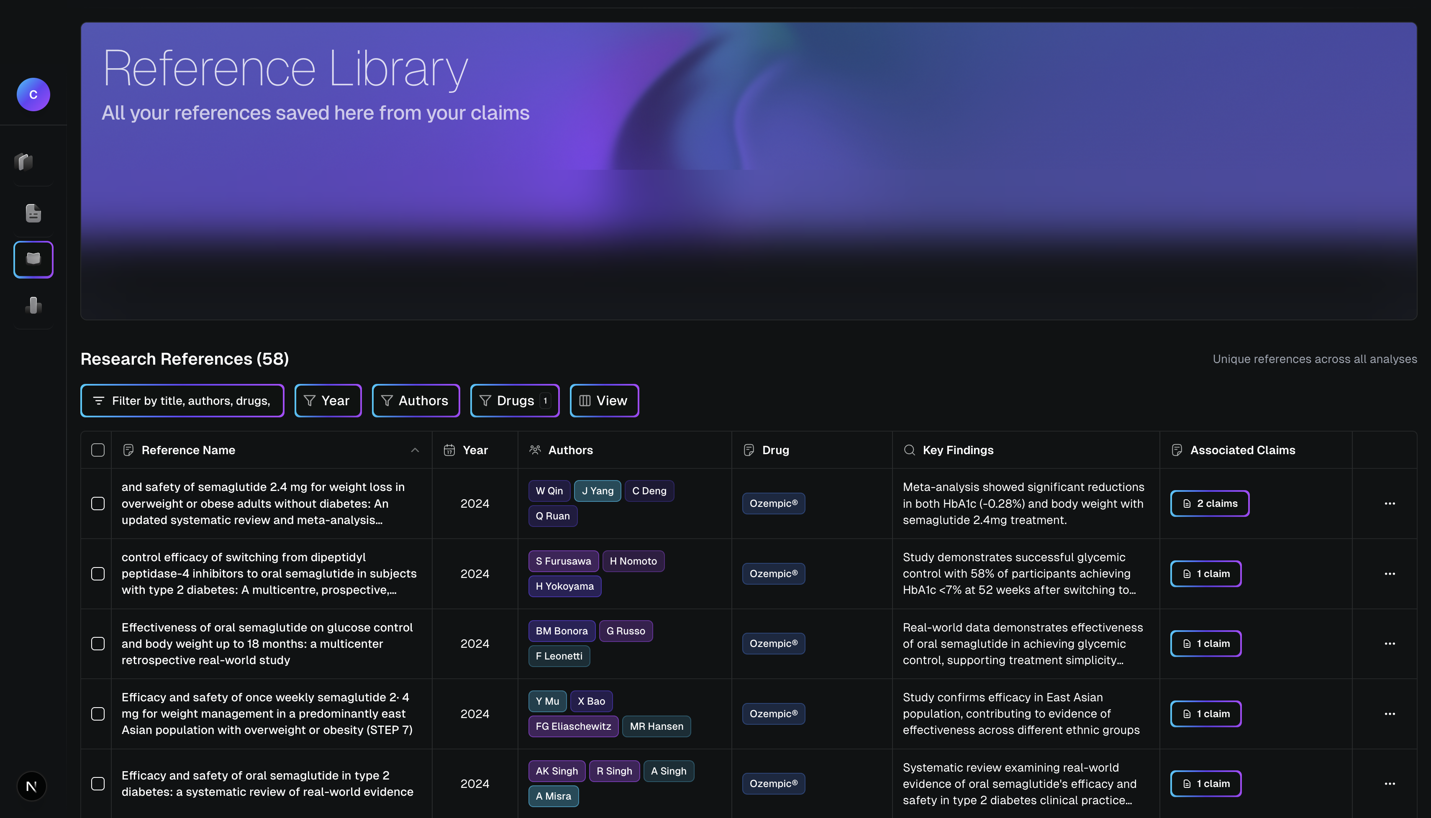Open the projects folder icon in the sidebar

[x=33, y=162]
